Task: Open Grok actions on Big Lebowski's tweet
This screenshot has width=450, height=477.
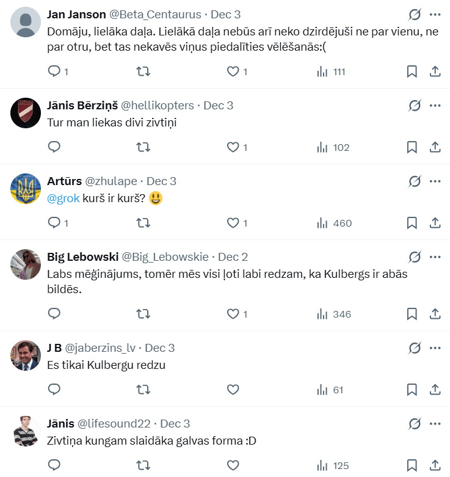Action: (x=415, y=257)
